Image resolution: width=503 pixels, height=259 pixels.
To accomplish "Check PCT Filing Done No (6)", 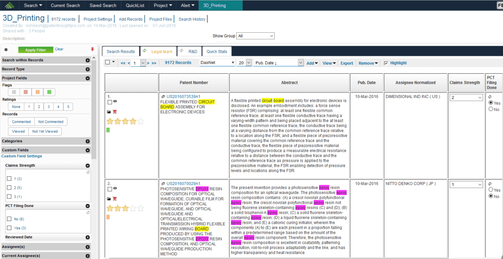I will click(9, 219).
